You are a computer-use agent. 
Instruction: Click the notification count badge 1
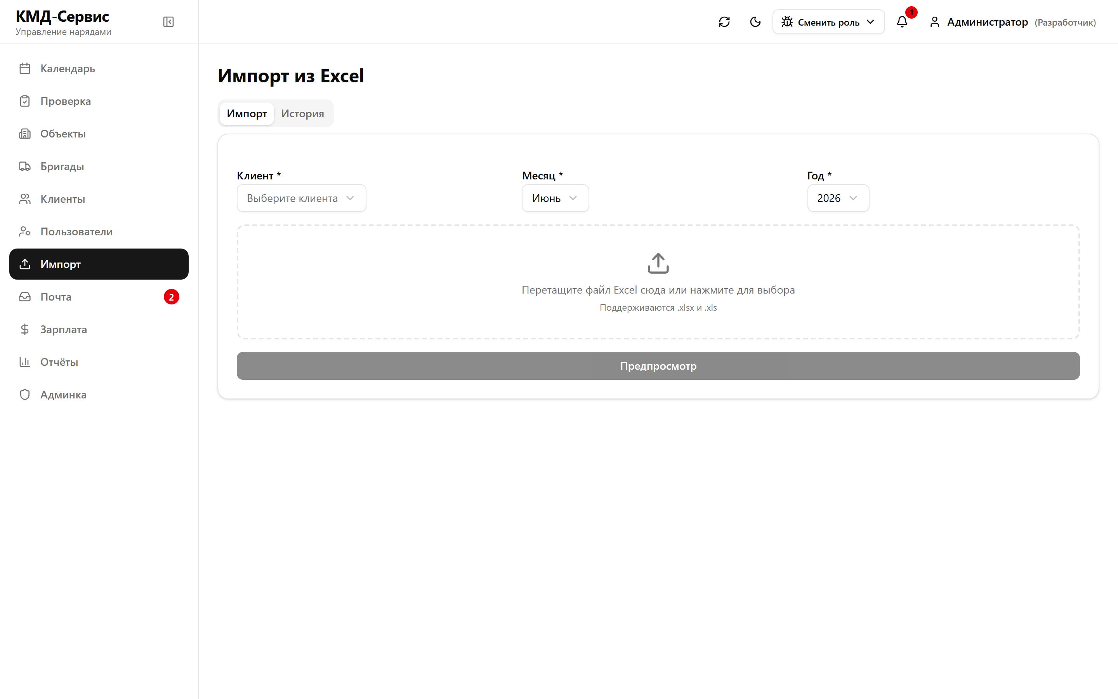click(911, 12)
